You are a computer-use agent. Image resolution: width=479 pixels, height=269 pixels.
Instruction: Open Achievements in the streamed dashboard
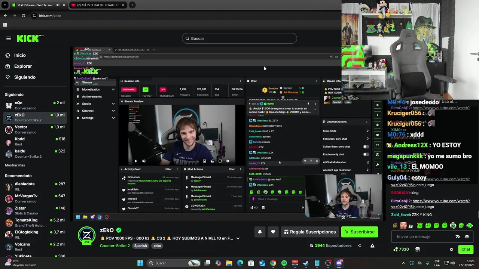[92, 96]
